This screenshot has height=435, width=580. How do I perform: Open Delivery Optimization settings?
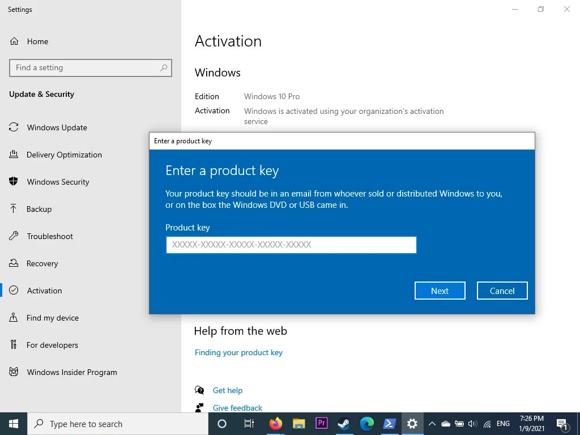point(64,155)
